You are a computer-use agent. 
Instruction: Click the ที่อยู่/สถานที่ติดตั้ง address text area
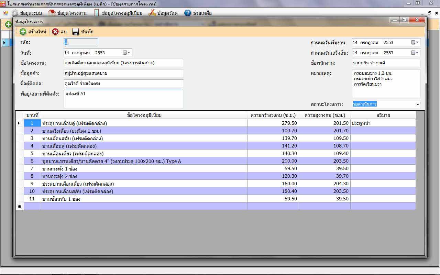[x=124, y=99]
